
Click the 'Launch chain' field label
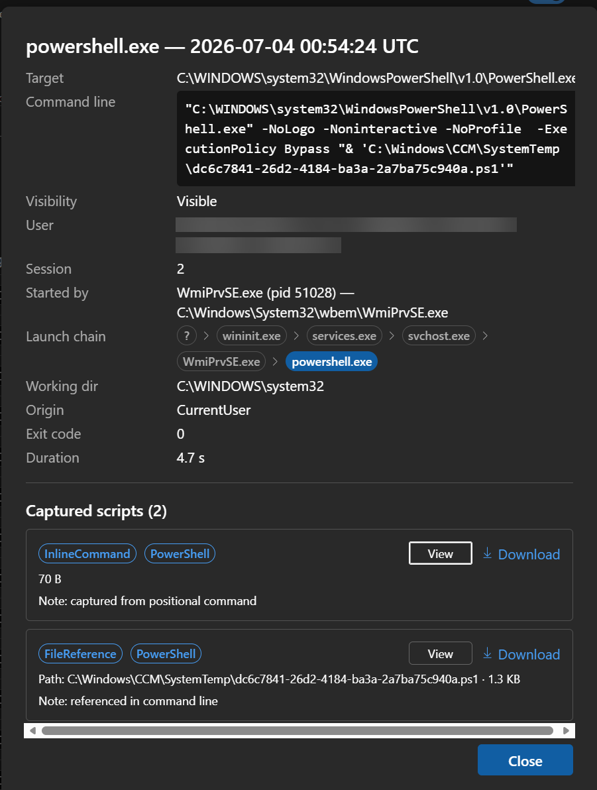66,336
